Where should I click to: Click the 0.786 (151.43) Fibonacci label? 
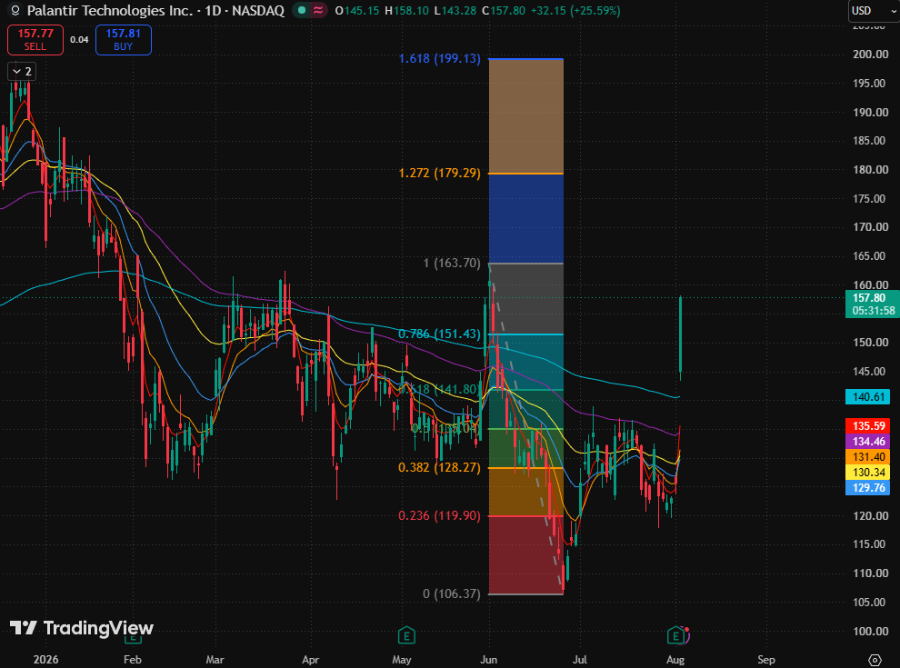pyautogui.click(x=440, y=334)
